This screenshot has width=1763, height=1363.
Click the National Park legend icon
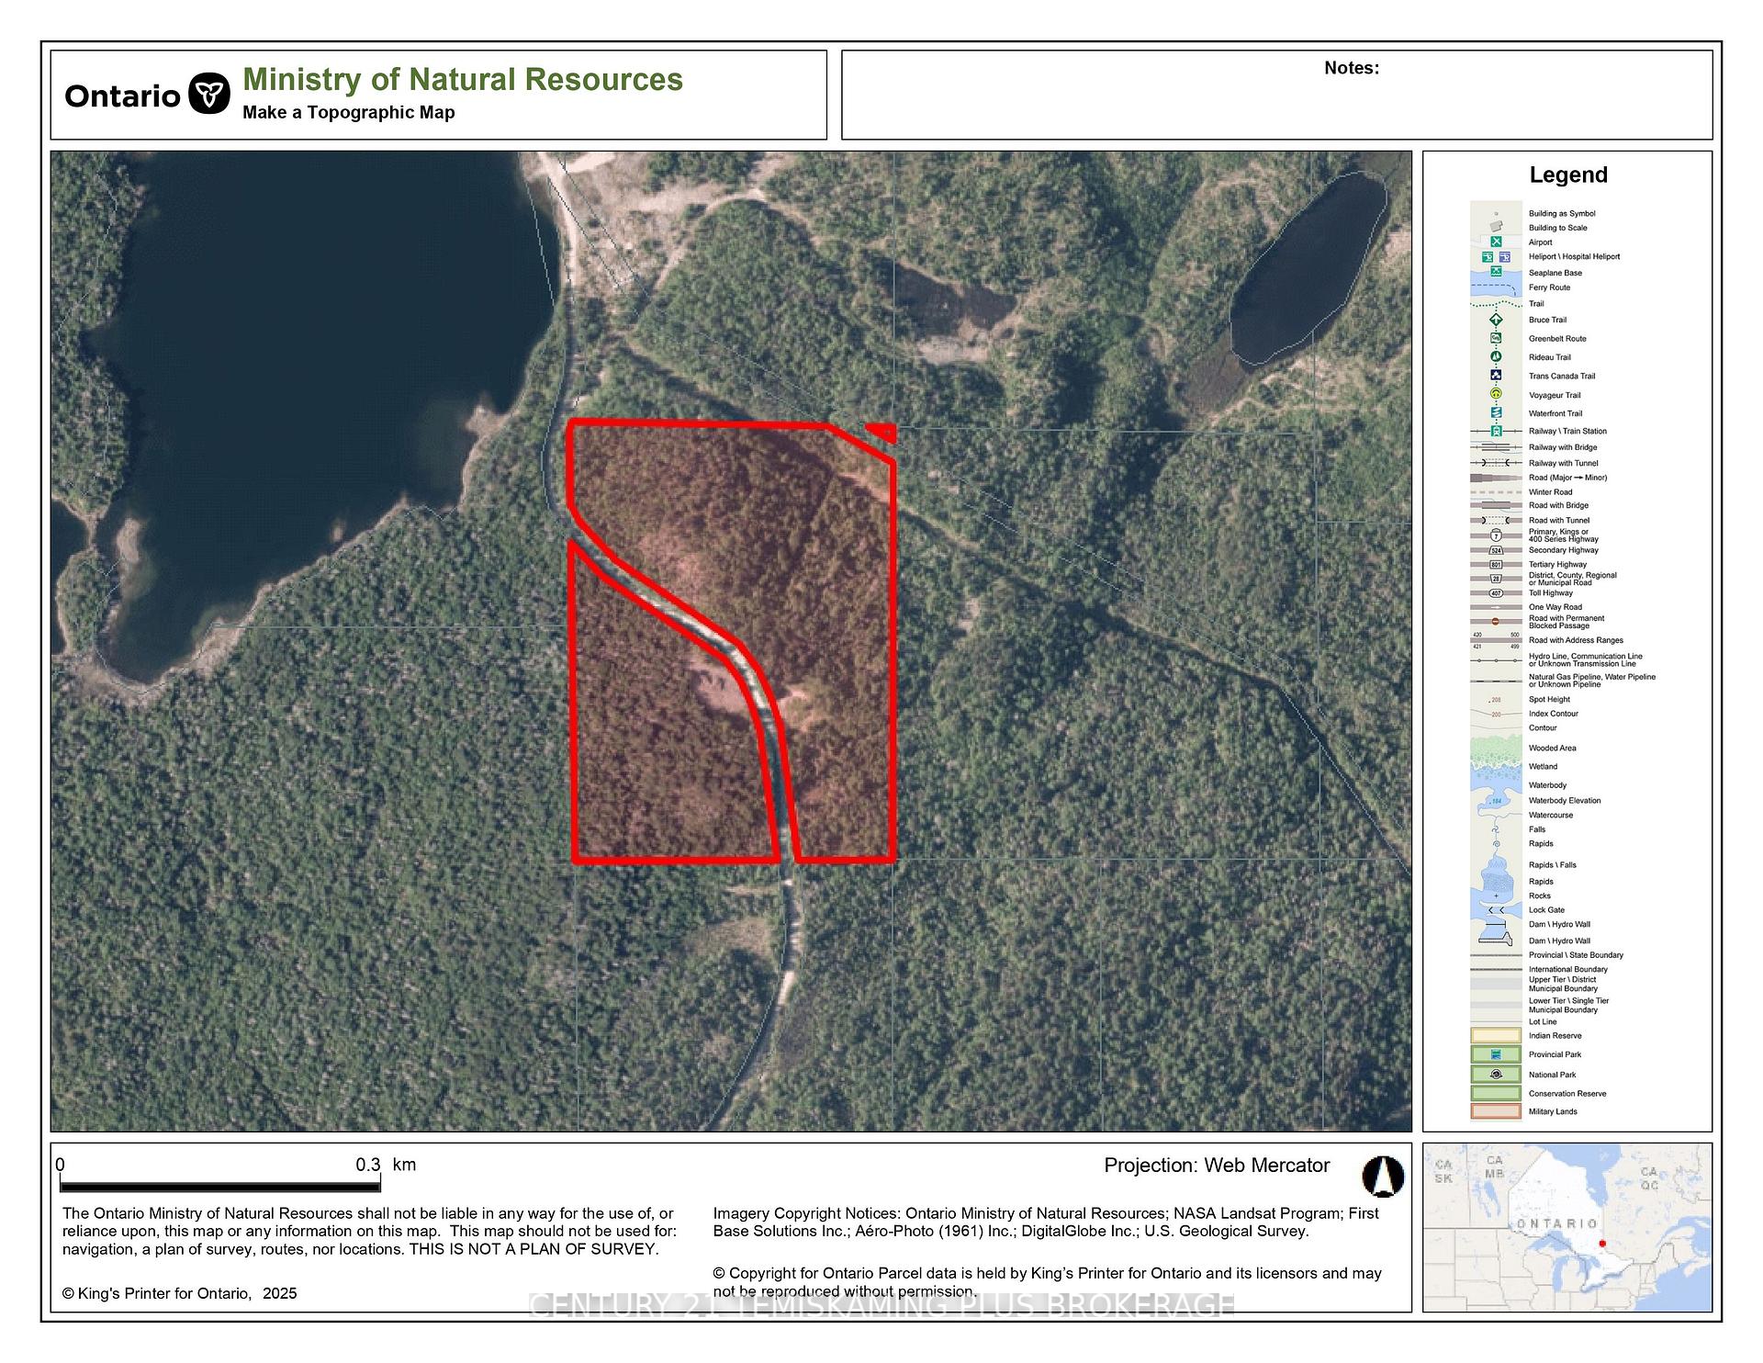pyautogui.click(x=1496, y=1074)
